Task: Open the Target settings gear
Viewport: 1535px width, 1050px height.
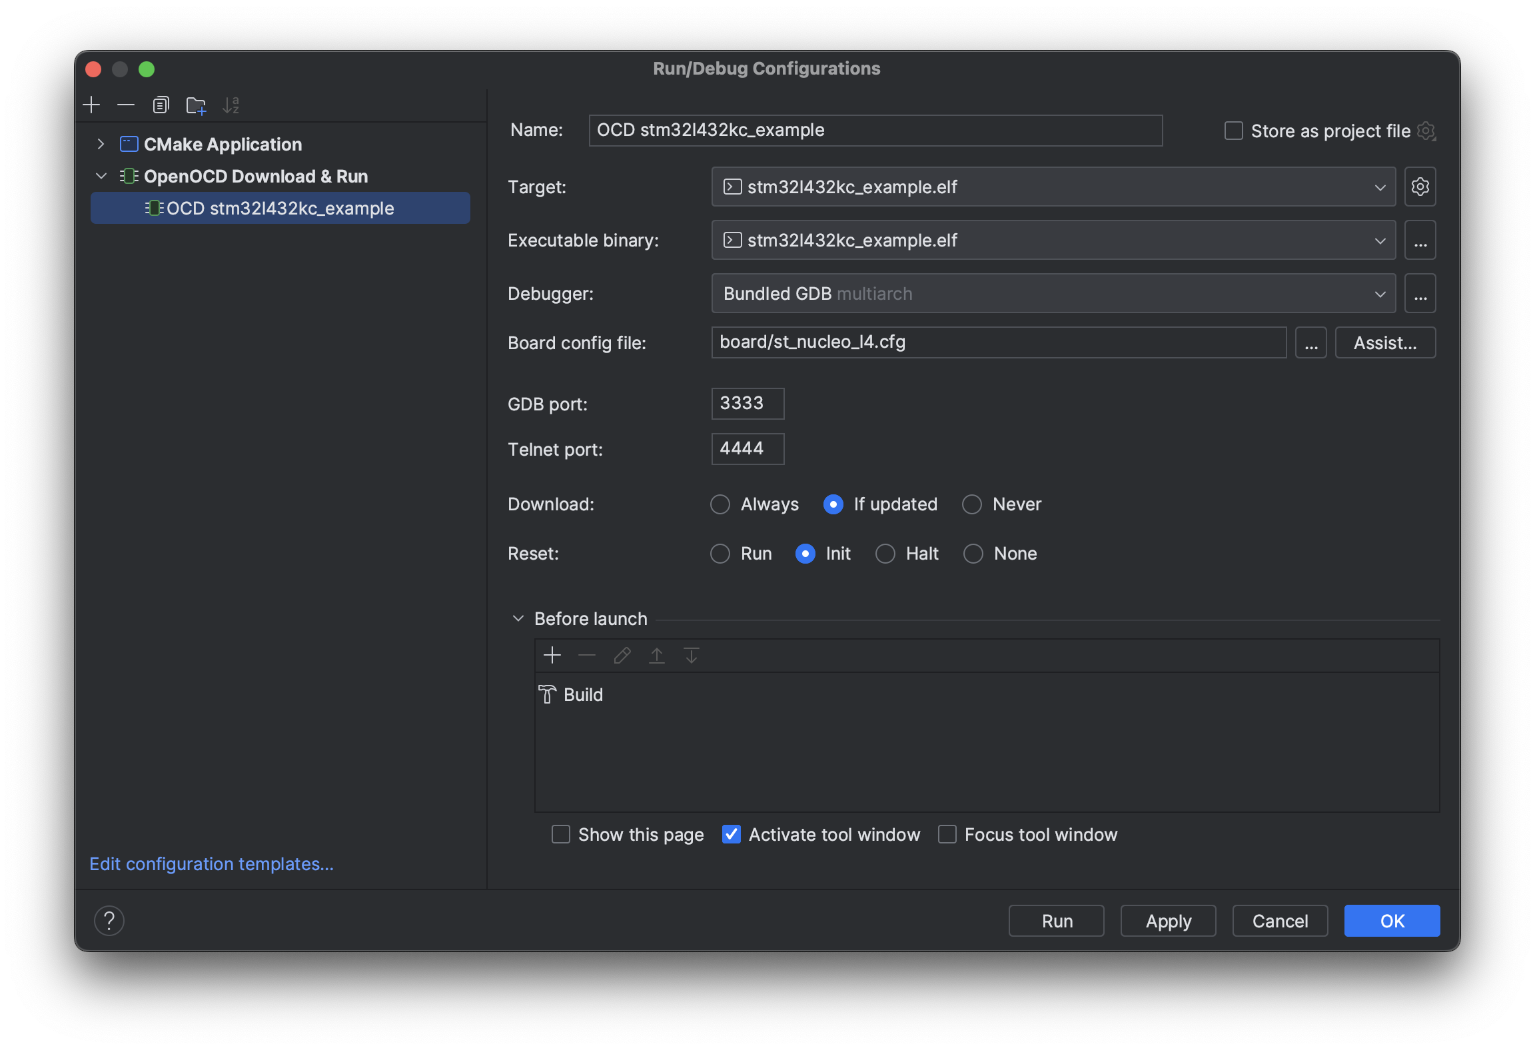Action: (x=1420, y=187)
